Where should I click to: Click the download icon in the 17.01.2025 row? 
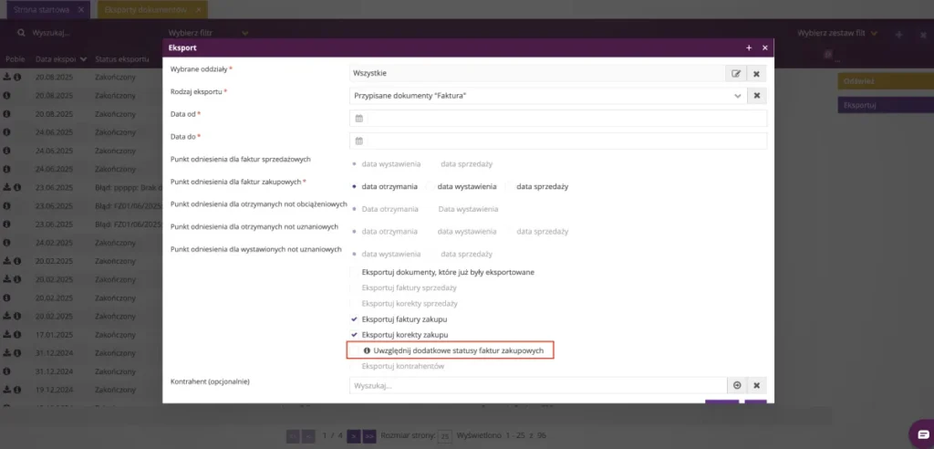pos(6,334)
